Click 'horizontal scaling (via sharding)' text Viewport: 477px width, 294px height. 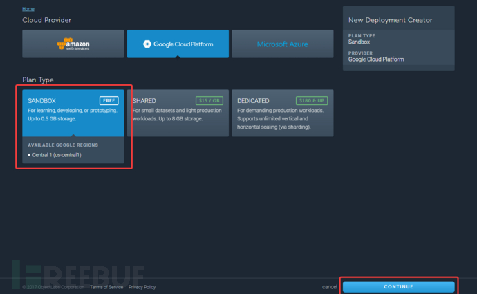point(274,127)
